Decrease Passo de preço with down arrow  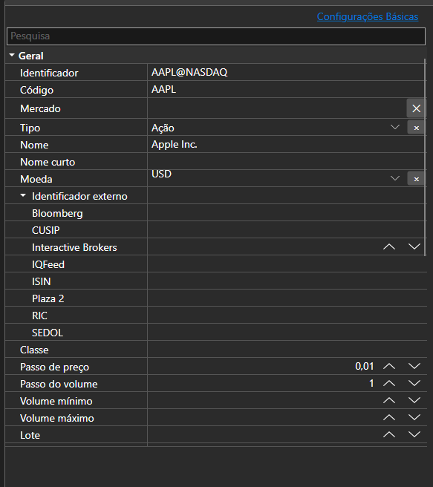tap(414, 367)
